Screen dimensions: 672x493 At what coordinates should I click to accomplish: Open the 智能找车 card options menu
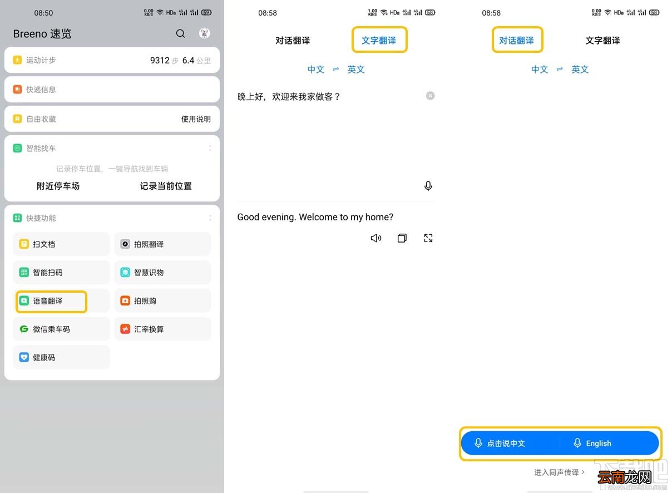[x=210, y=149]
